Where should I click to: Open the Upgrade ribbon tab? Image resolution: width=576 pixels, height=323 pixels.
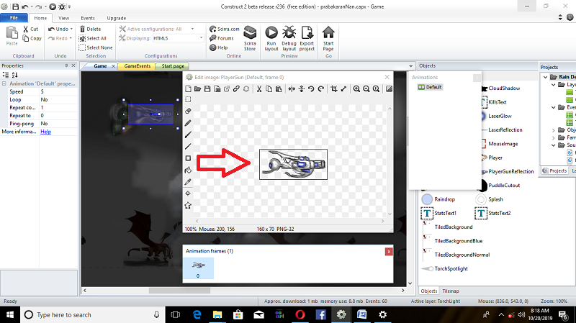pyautogui.click(x=117, y=18)
